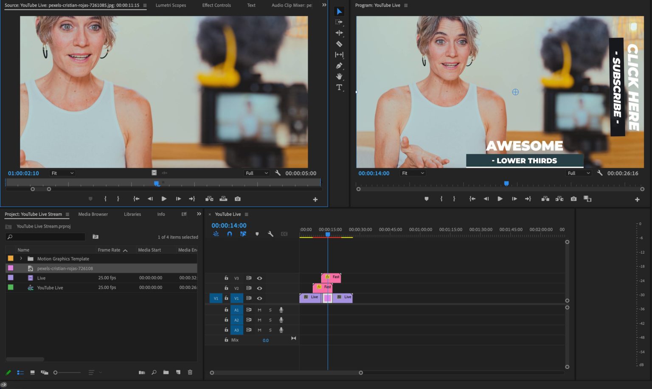Select the Type tool

pyautogui.click(x=339, y=87)
